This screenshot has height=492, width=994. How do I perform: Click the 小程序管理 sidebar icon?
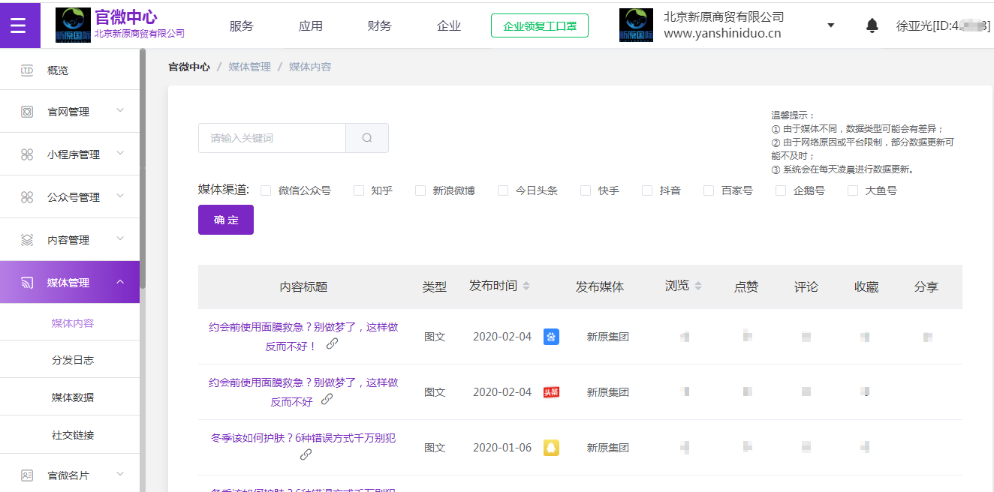click(27, 154)
